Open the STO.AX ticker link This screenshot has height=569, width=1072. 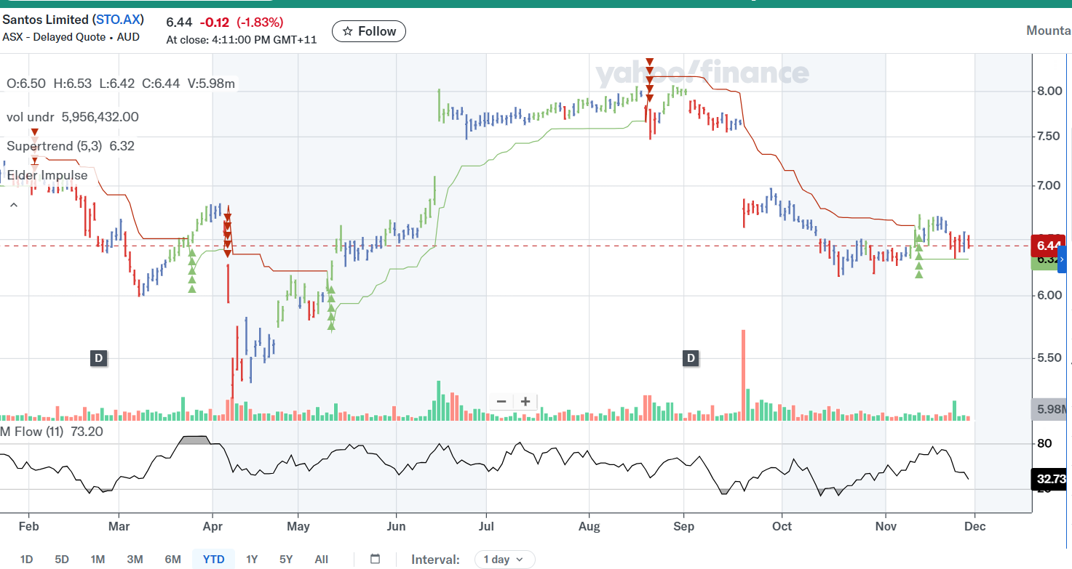(117, 20)
